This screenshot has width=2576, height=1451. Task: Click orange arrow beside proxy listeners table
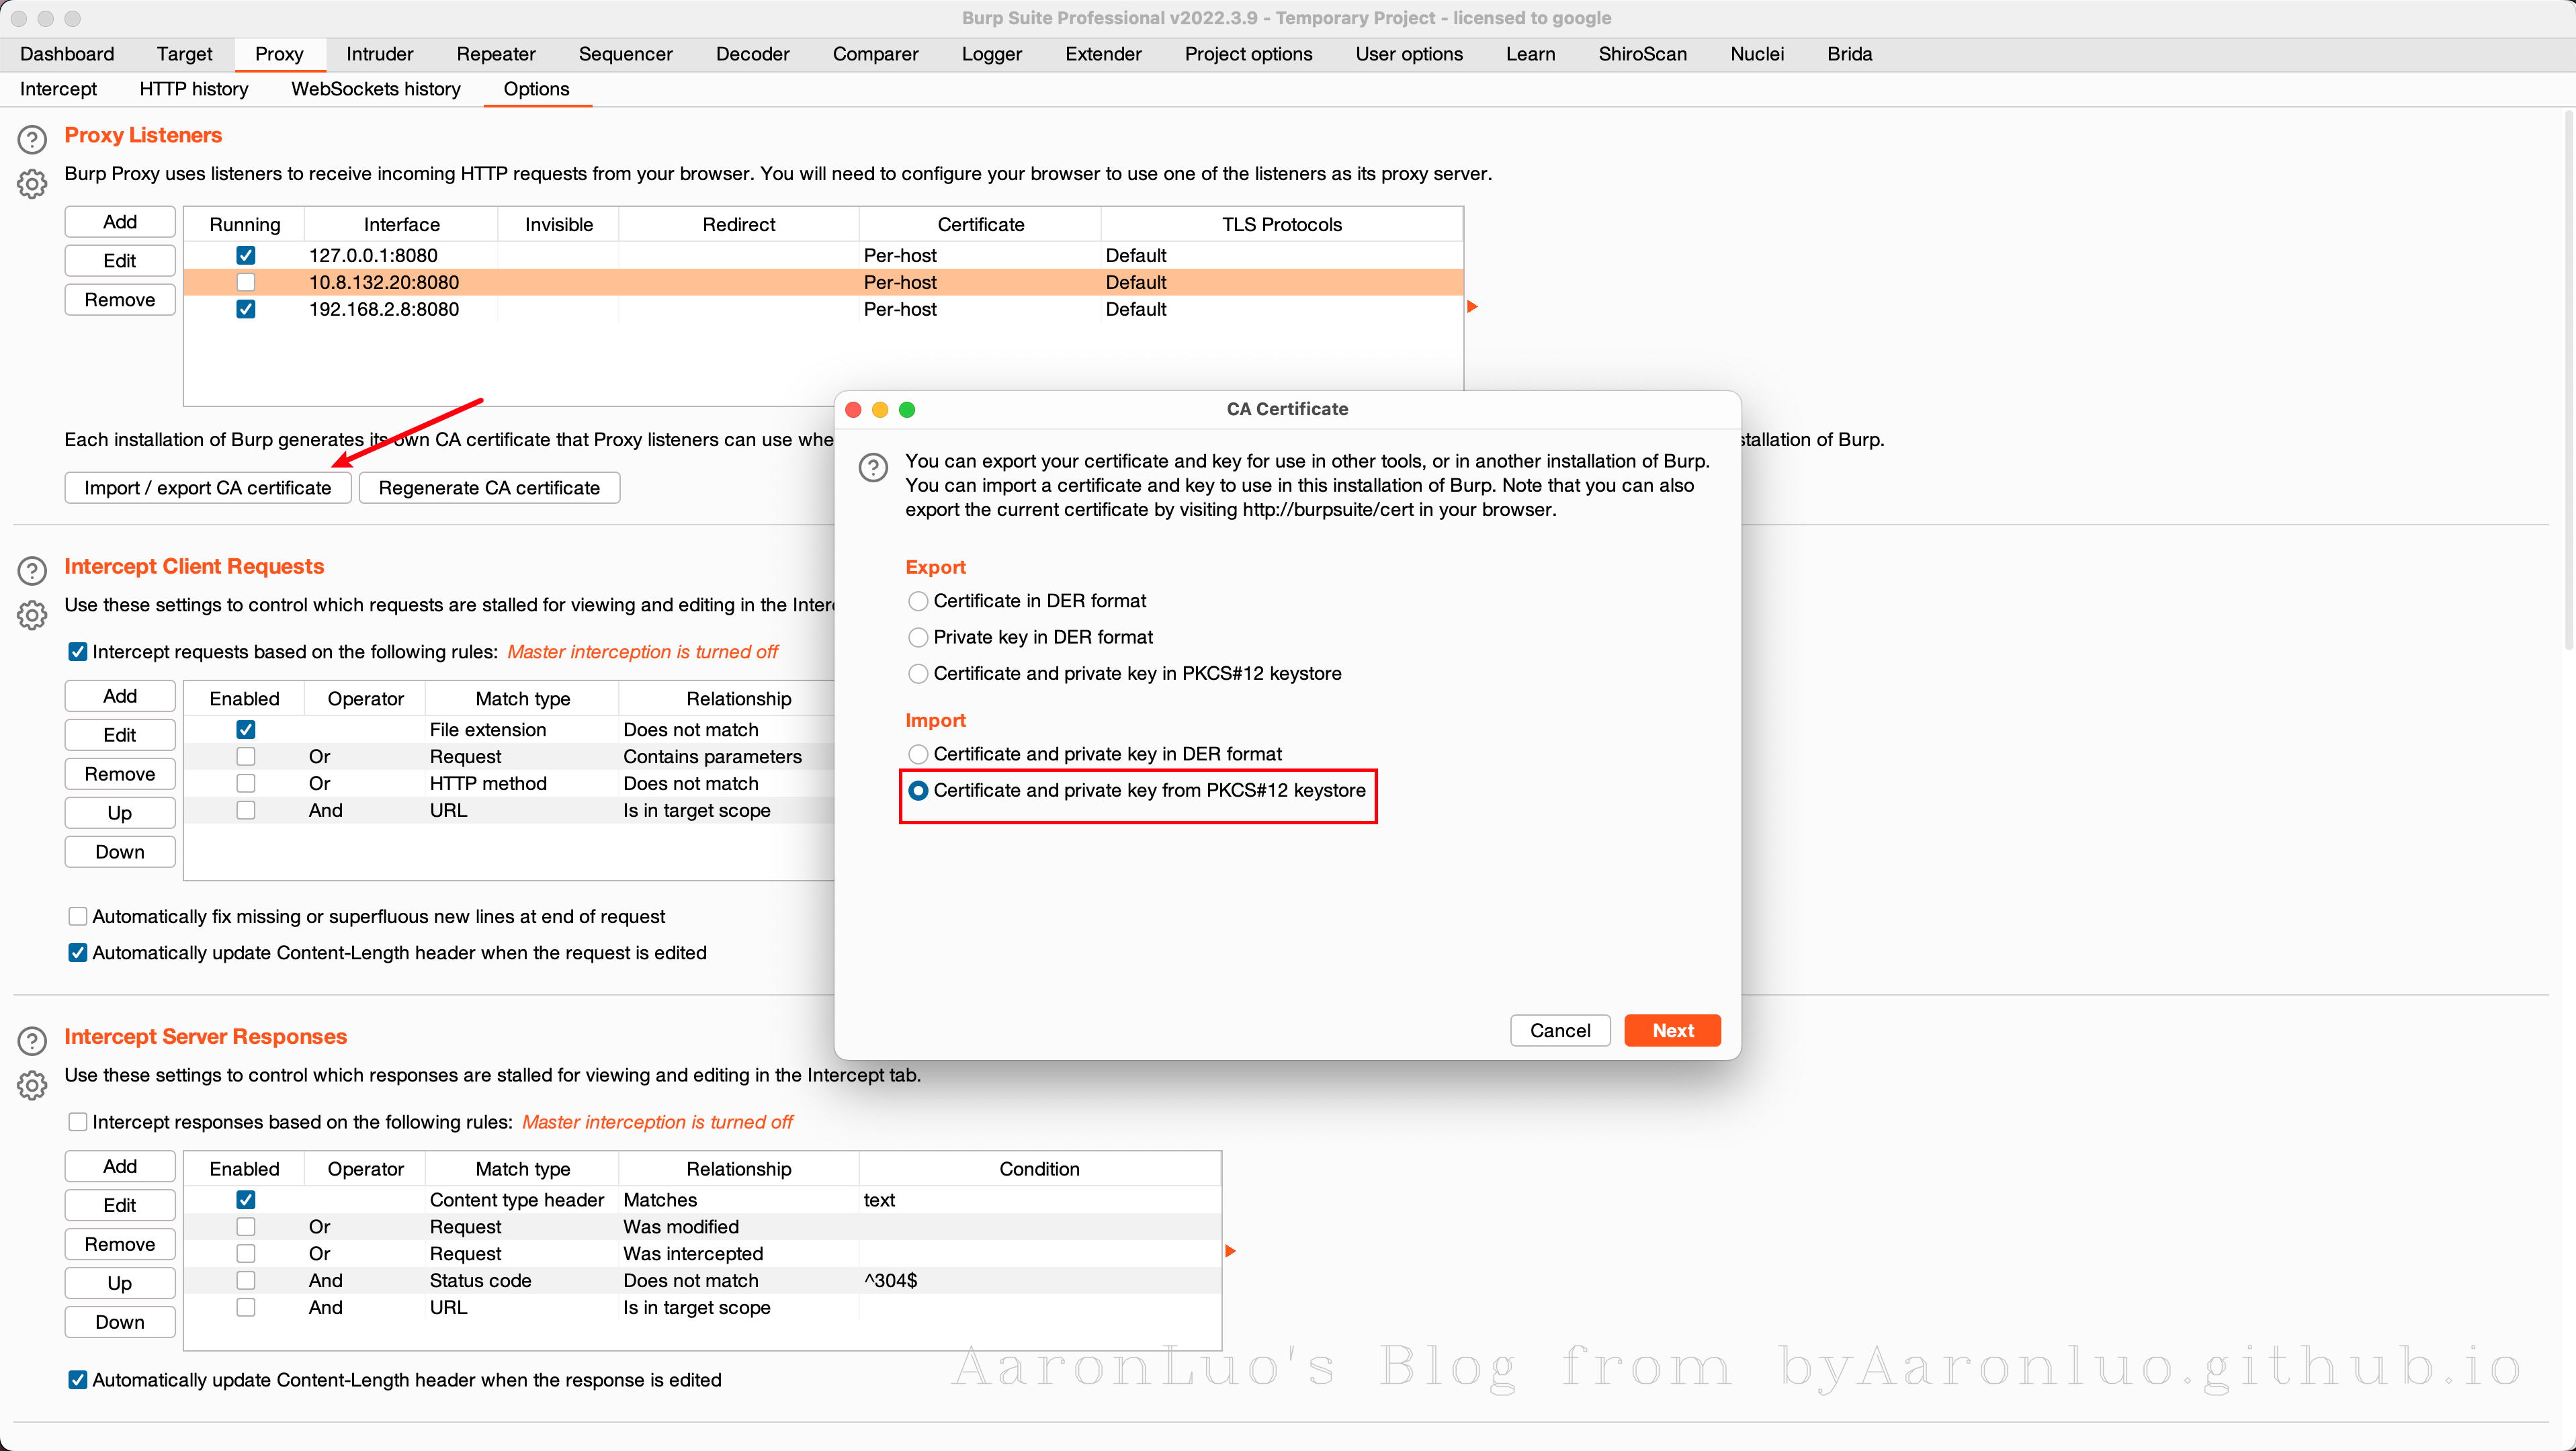1472,307
